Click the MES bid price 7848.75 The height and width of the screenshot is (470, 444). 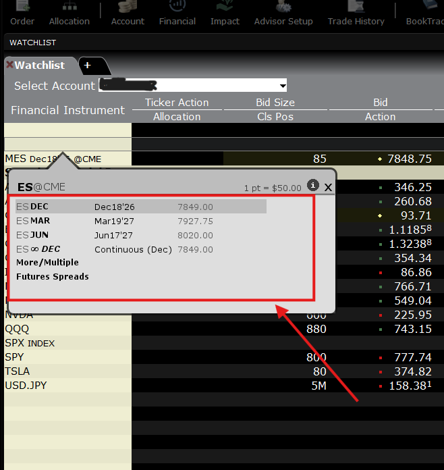pyautogui.click(x=409, y=159)
